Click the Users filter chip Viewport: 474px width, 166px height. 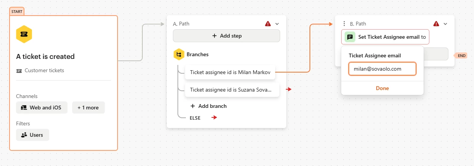pyautogui.click(x=32, y=135)
